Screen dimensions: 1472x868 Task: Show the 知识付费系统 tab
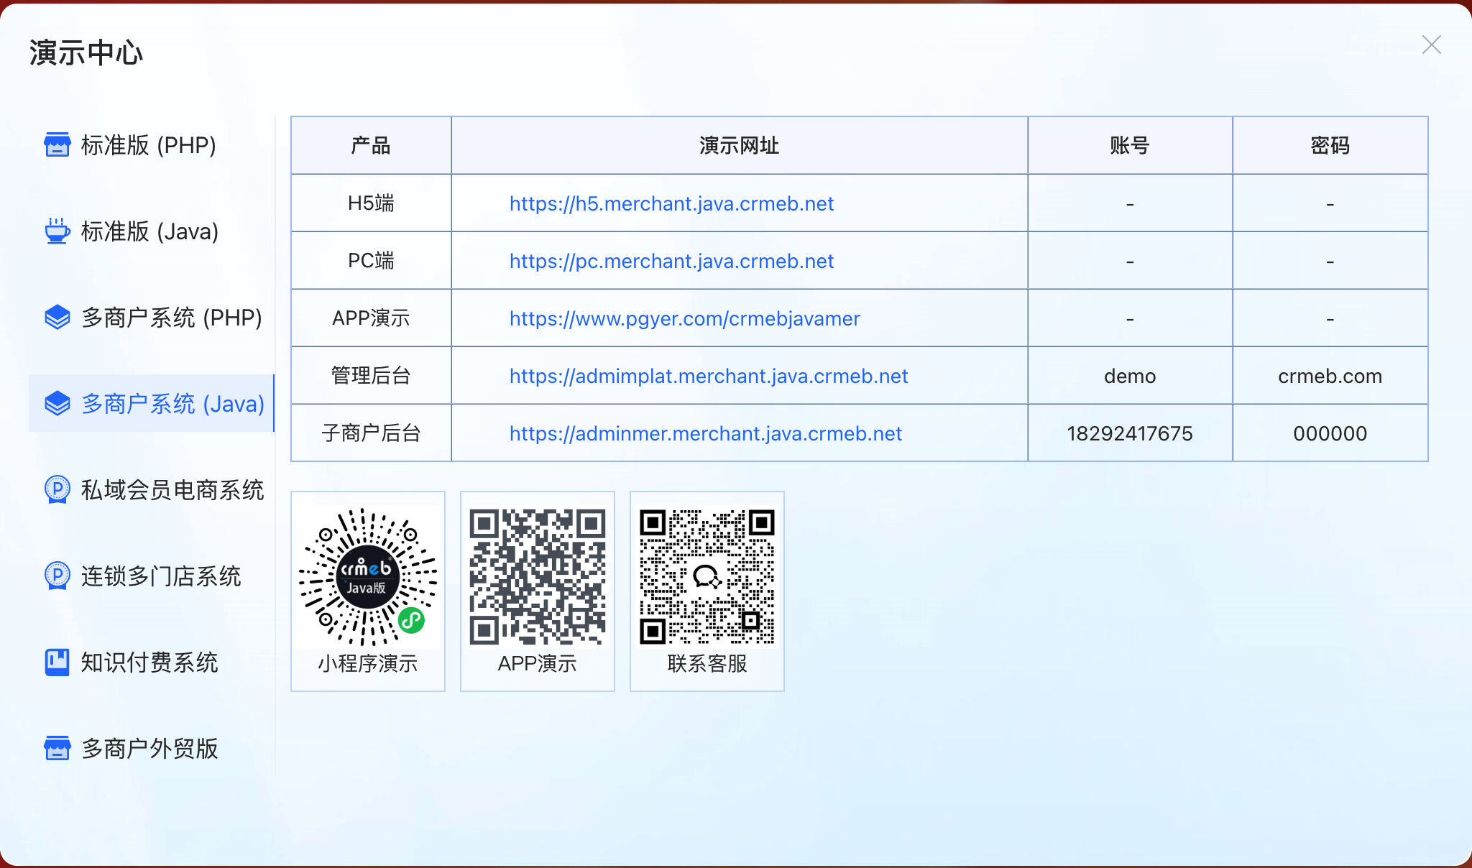[x=152, y=662]
